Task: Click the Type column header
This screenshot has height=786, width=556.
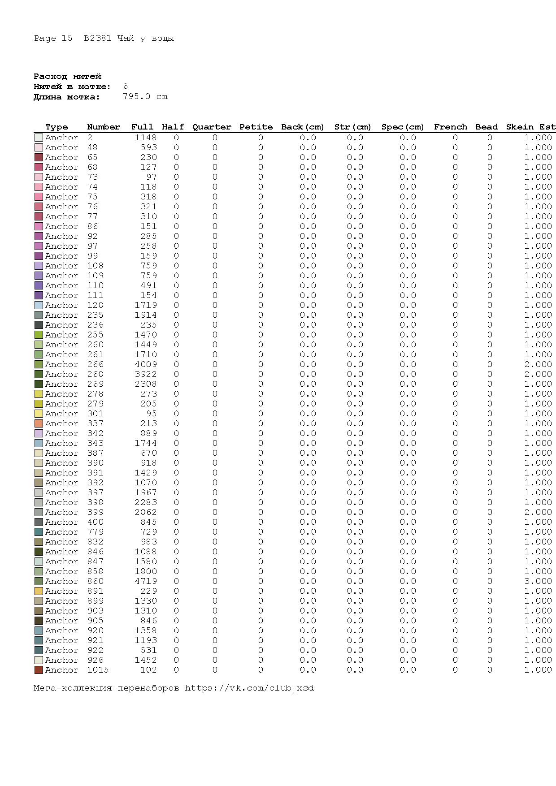Action: coord(56,127)
